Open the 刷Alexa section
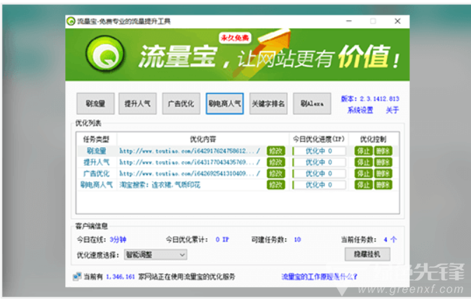471x299 pixels. coord(312,104)
